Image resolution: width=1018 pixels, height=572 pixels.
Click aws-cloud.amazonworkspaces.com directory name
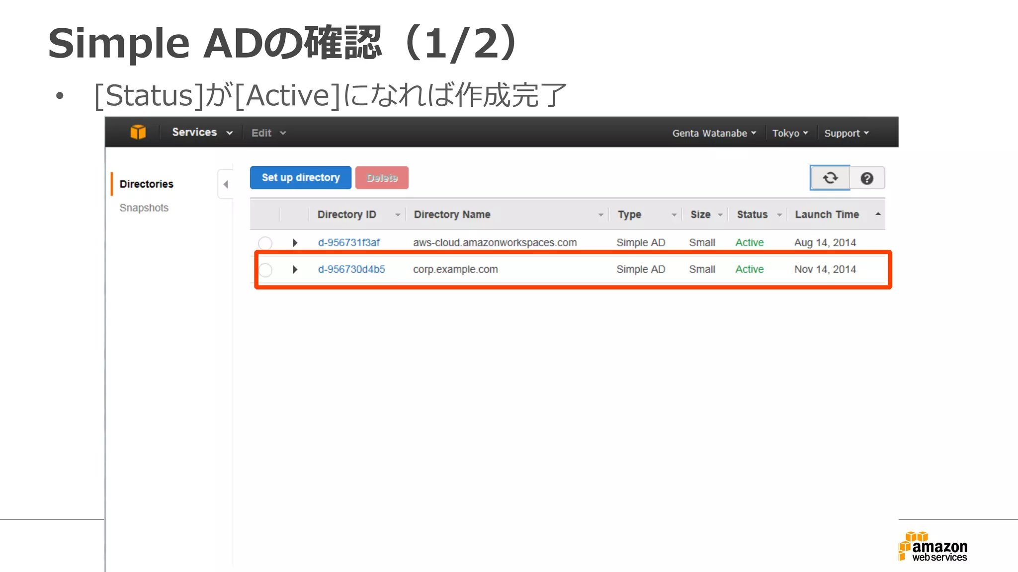(x=495, y=243)
